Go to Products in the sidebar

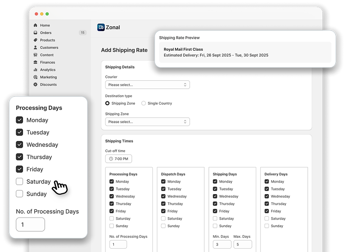pos(47,40)
